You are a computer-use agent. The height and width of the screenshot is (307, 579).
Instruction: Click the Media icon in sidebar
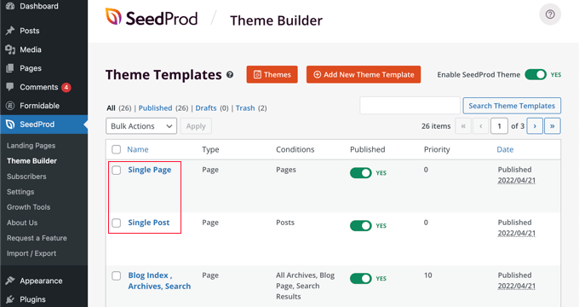[10, 49]
